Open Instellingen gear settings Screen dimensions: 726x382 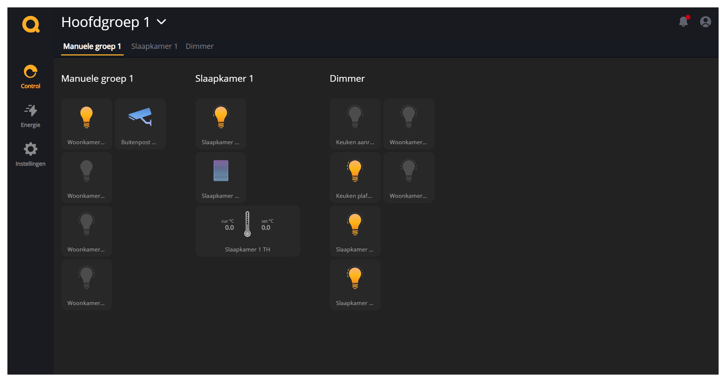click(x=30, y=155)
